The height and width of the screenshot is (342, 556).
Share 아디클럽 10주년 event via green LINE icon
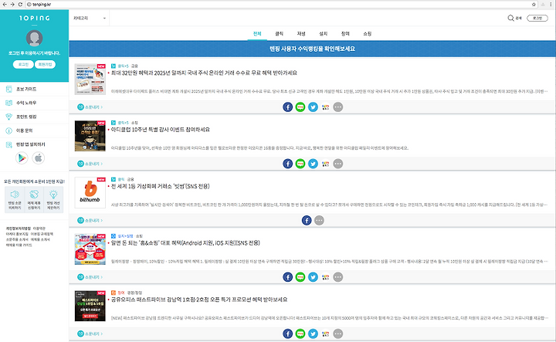300,164
